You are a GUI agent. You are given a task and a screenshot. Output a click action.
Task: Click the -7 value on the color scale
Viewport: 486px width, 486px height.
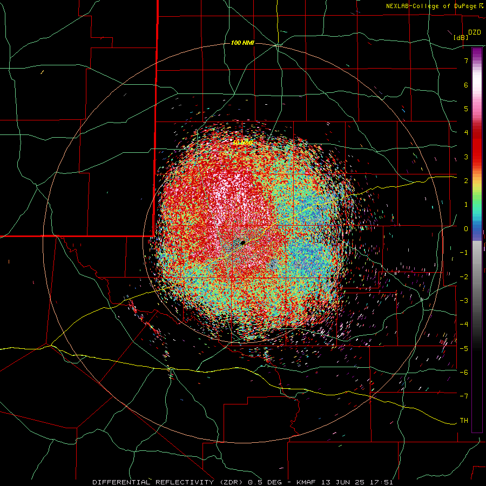[x=464, y=396]
